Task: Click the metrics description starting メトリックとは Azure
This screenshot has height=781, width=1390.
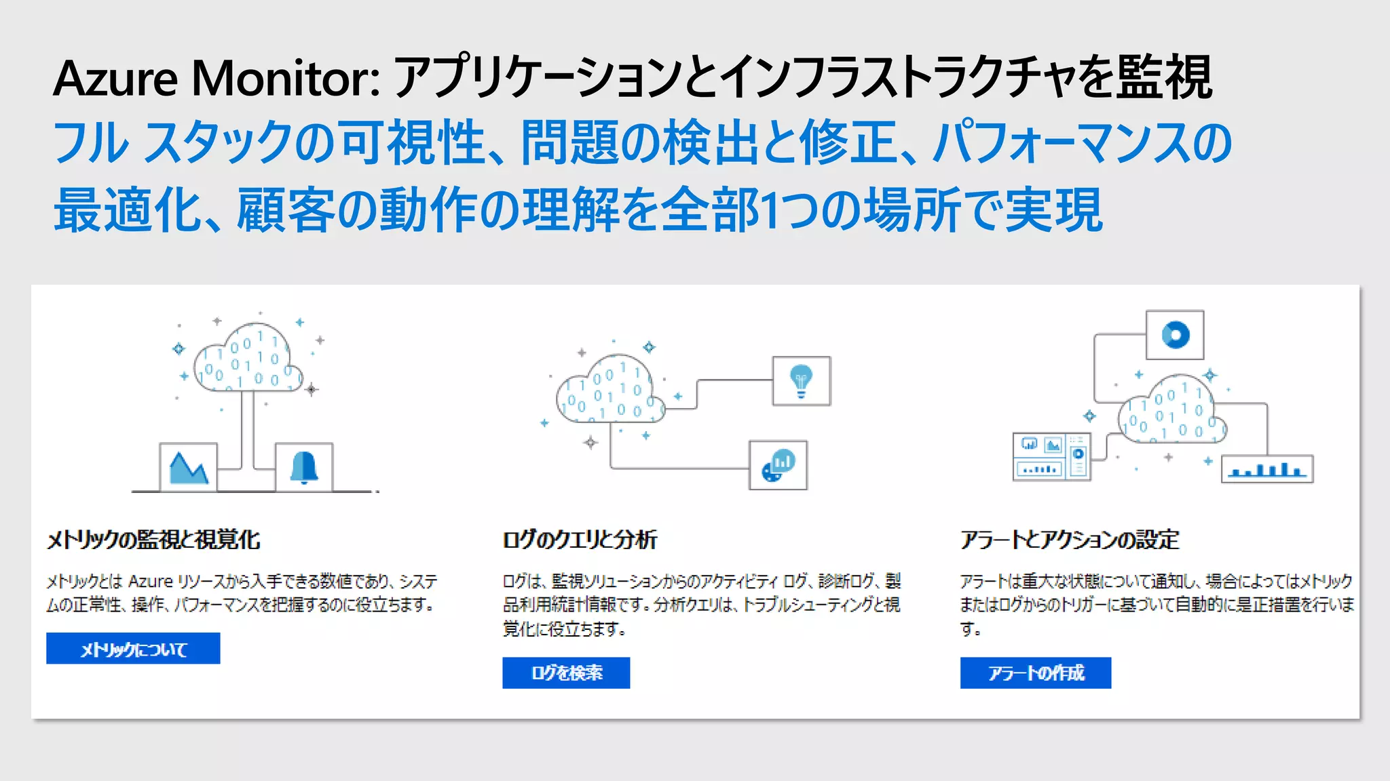Action: coord(242,593)
